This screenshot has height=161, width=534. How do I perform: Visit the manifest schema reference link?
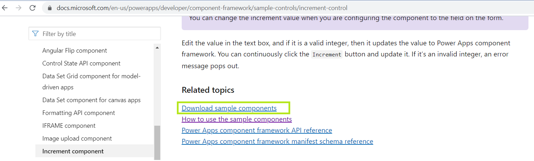tap(277, 141)
